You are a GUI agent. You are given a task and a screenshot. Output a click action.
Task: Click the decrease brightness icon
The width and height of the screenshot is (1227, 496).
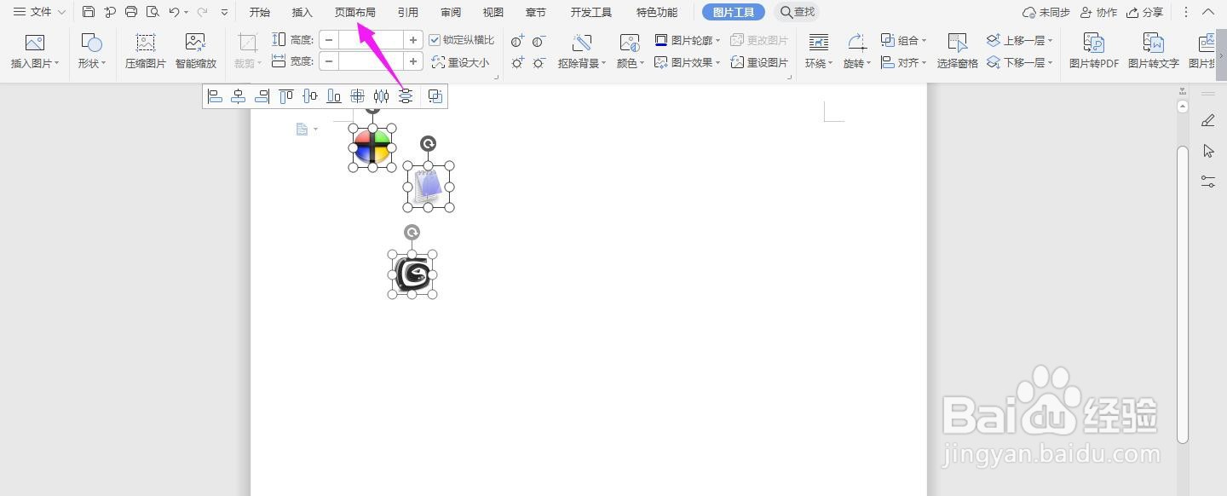click(x=539, y=62)
